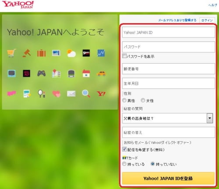This screenshot has width=219, height=189.
Task: Click the Yahoo! JAPAN IDを登録 button
Action: coord(168,179)
